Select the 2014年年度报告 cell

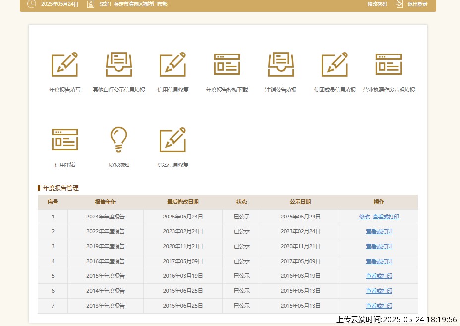click(105, 291)
